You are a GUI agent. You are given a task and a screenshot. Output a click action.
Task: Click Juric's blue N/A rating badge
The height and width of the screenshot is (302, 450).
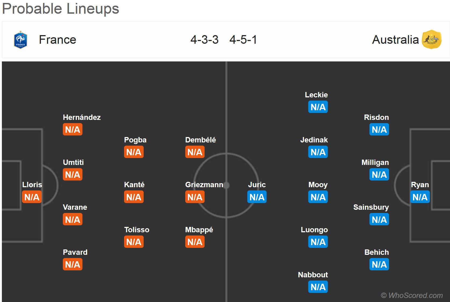tap(257, 197)
